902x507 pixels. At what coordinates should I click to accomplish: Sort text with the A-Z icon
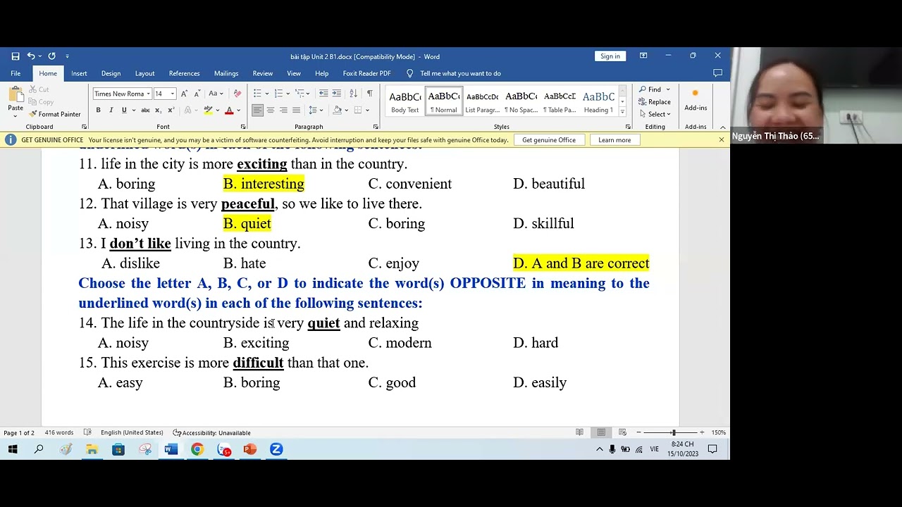click(353, 94)
